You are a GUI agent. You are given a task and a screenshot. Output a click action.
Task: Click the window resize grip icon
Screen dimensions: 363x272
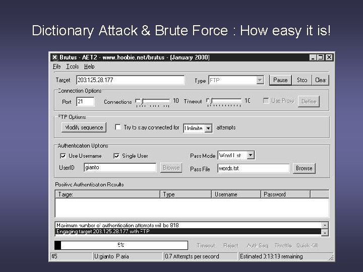click(x=331, y=258)
